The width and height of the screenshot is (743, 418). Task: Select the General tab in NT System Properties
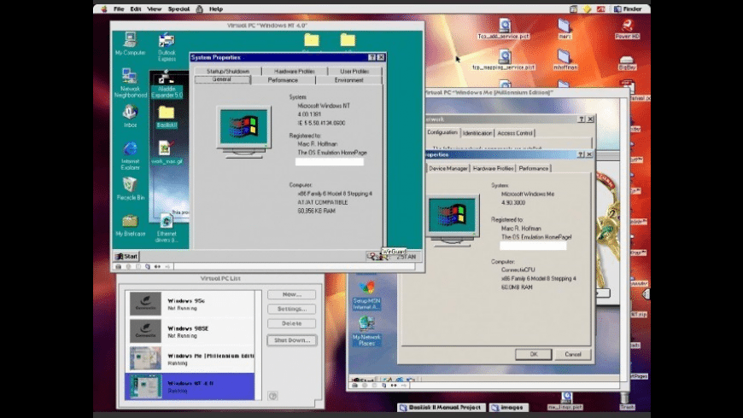click(222, 79)
